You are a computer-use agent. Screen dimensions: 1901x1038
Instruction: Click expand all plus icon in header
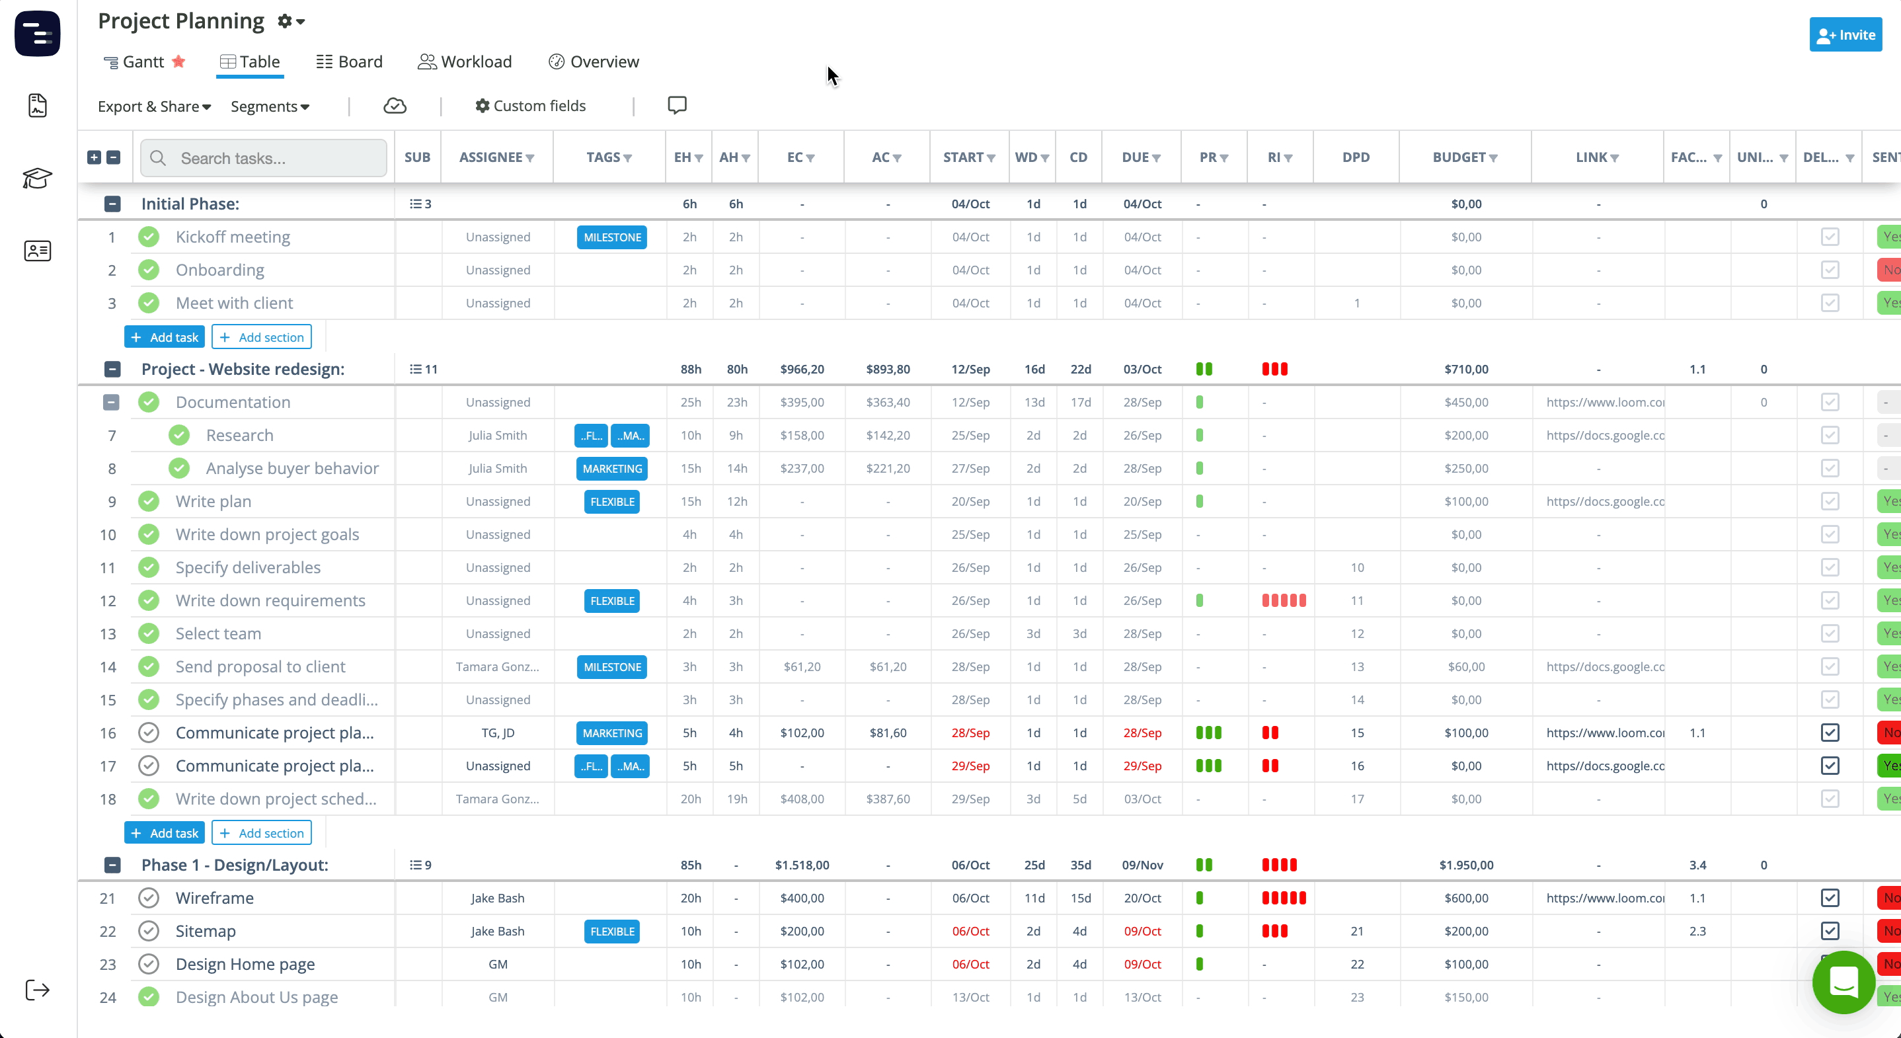94,157
